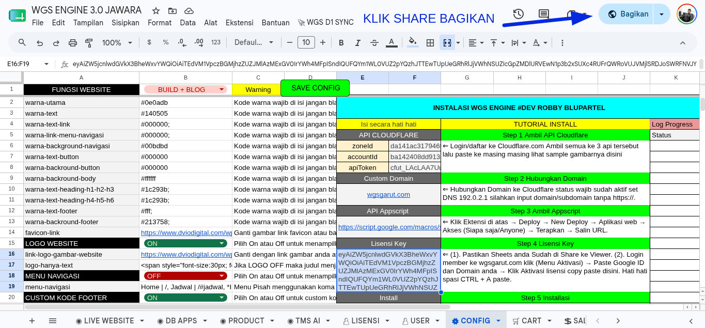
Task: Toggle strikethrough formatting
Action: coord(374,42)
